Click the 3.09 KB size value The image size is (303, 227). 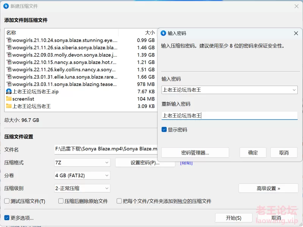pos(146,106)
